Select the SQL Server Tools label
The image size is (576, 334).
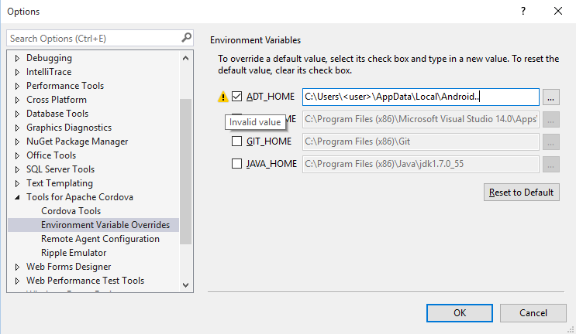(60, 169)
